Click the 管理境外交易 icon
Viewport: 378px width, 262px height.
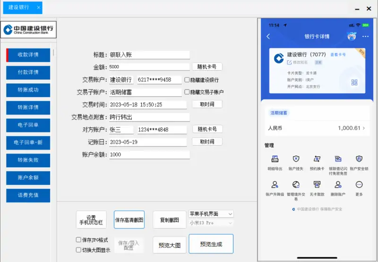click(296, 185)
